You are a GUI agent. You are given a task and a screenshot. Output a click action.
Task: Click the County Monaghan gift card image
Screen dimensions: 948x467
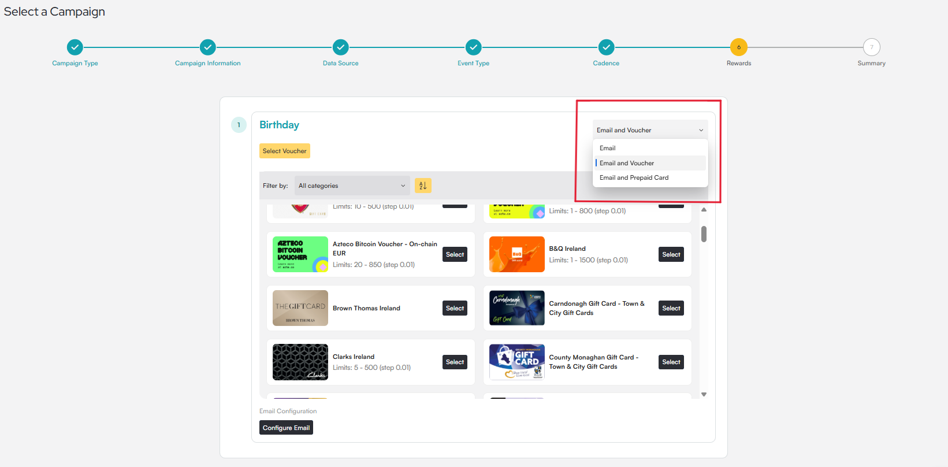point(517,362)
